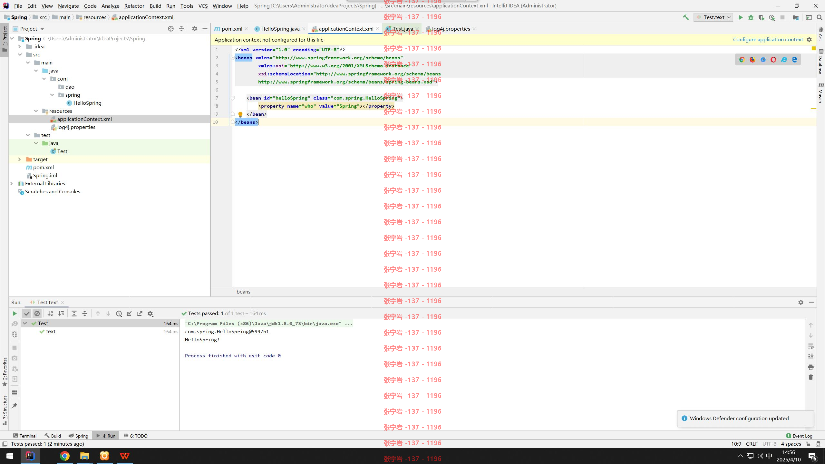Open the Analyze menu

(x=110, y=6)
